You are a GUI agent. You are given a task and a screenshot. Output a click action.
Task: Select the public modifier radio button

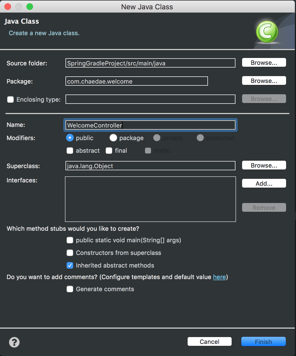(70, 138)
